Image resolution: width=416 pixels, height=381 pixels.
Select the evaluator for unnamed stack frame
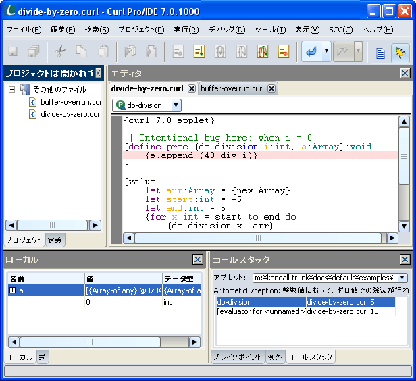pos(306,311)
